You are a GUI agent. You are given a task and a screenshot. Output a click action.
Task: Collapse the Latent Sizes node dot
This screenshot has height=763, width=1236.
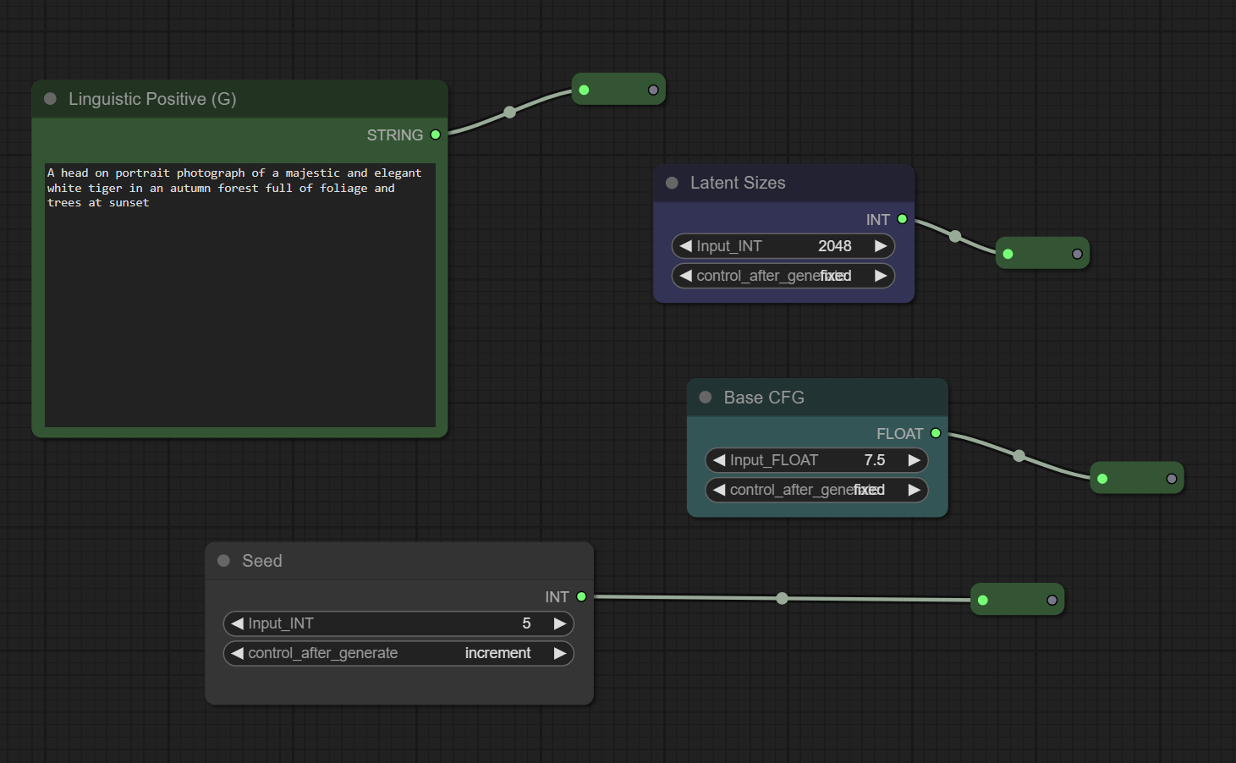pos(673,183)
